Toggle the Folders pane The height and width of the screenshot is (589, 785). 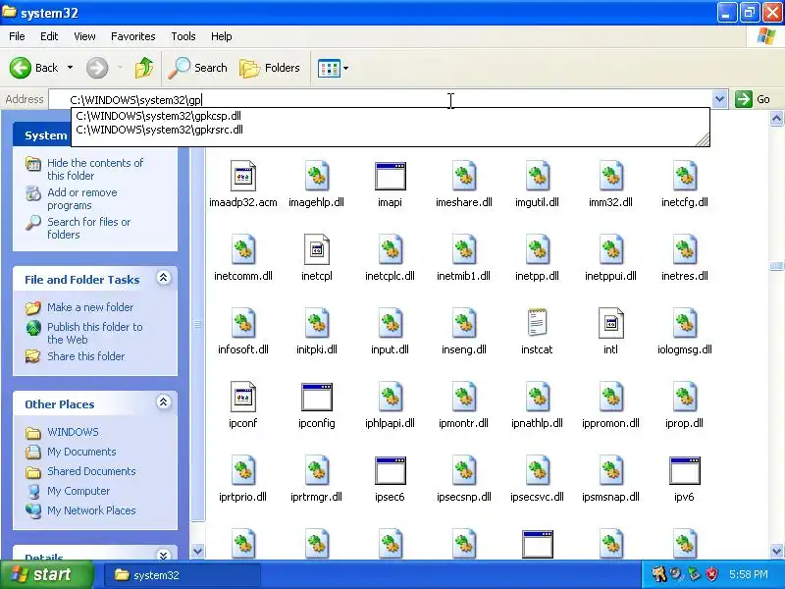point(270,68)
